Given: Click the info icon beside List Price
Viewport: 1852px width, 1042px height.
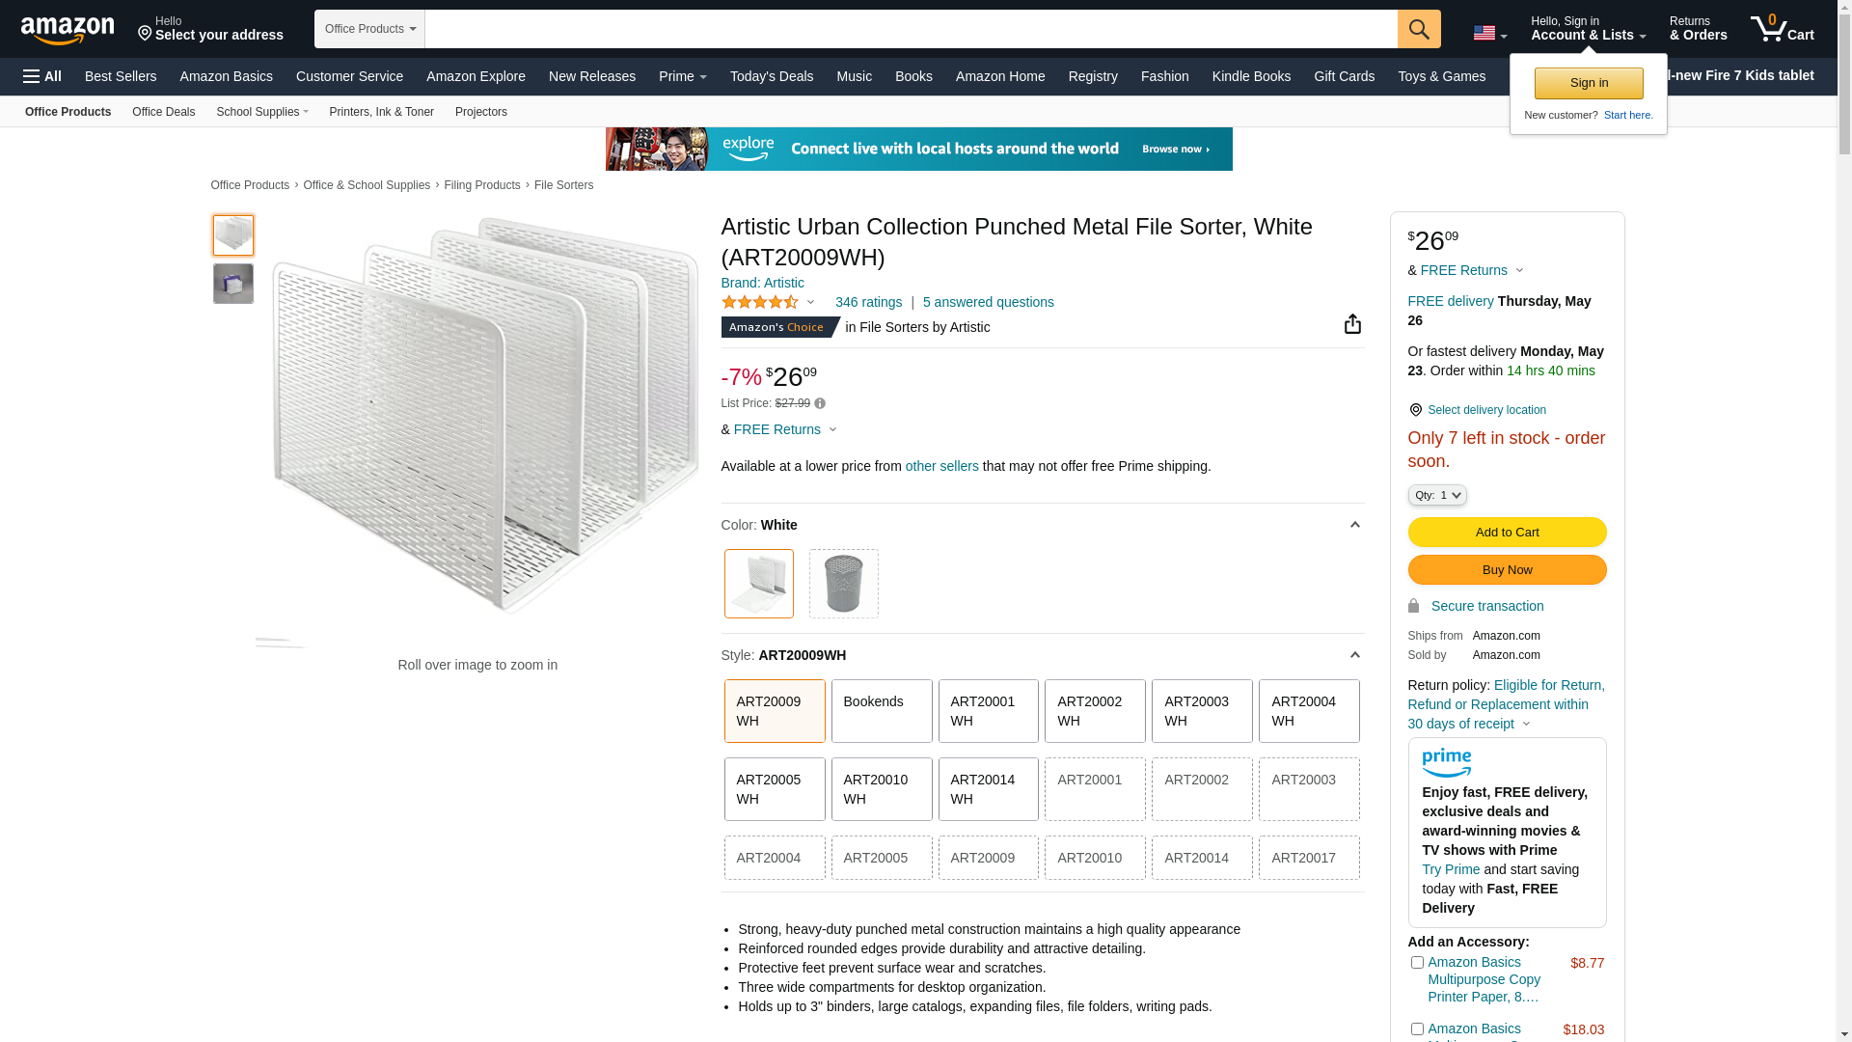Looking at the screenshot, I should (820, 404).
